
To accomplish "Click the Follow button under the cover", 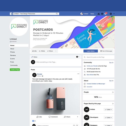I will coord(42,51).
